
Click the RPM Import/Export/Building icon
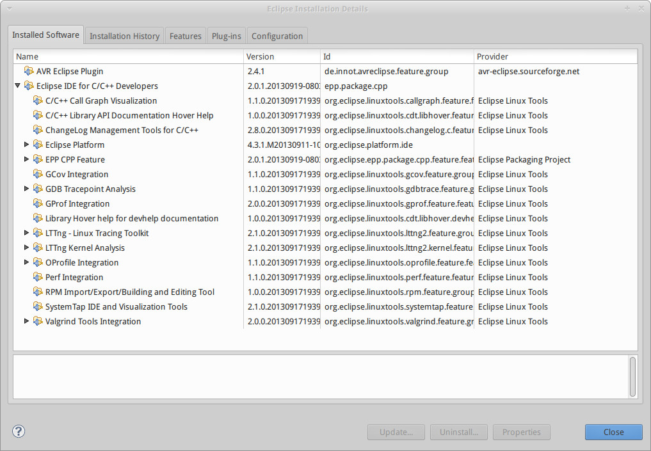tap(38, 292)
